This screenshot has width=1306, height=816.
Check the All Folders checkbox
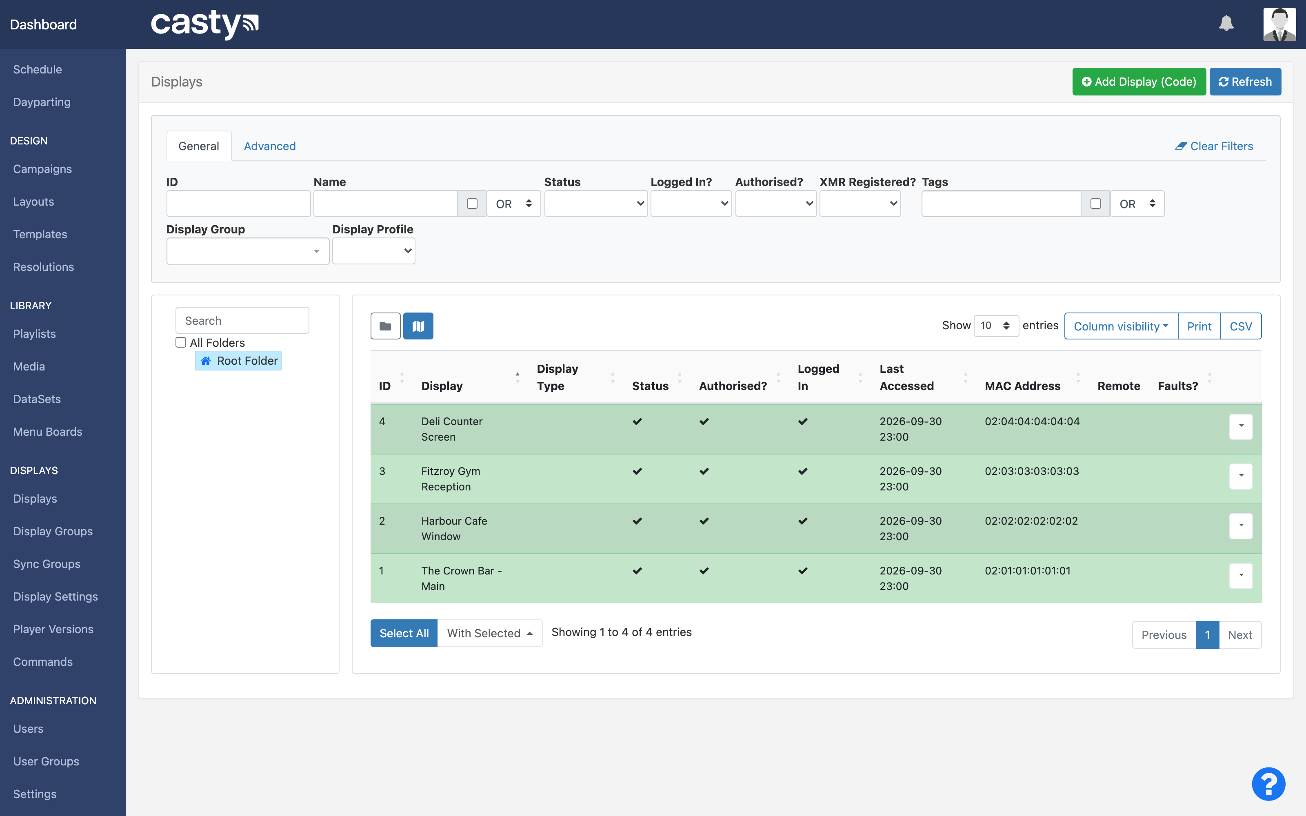point(181,342)
